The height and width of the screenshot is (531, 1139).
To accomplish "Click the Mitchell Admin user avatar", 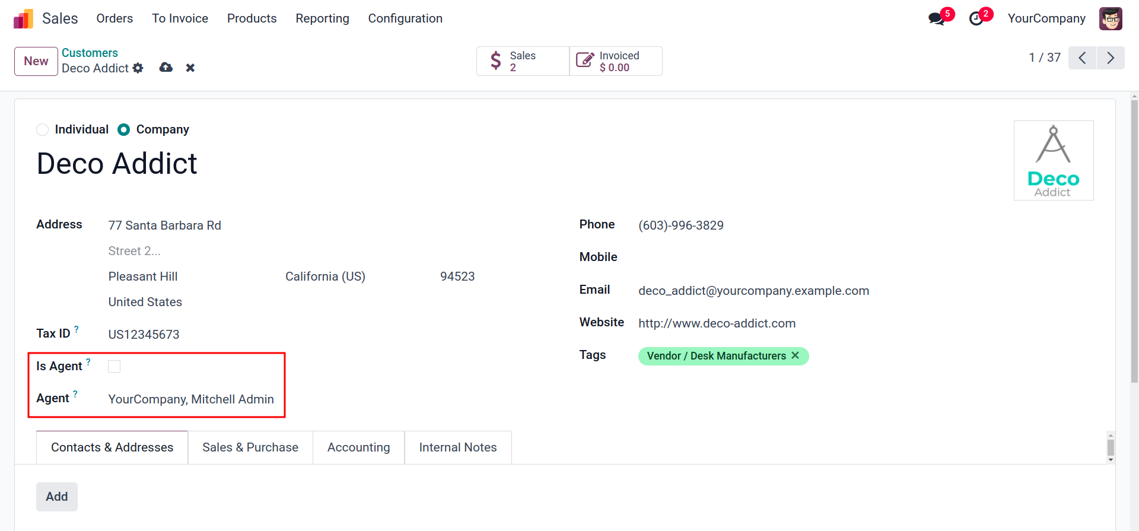I will (x=1111, y=19).
